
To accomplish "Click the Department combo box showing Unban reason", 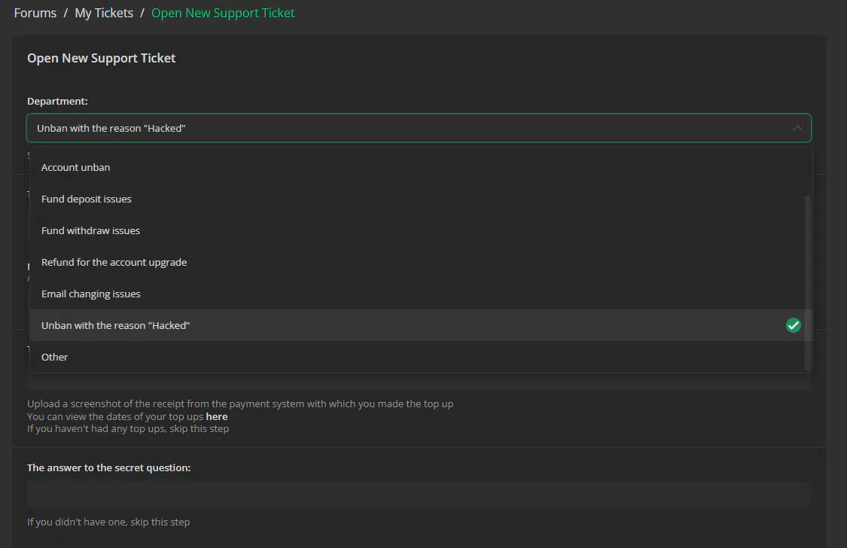I will 419,128.
